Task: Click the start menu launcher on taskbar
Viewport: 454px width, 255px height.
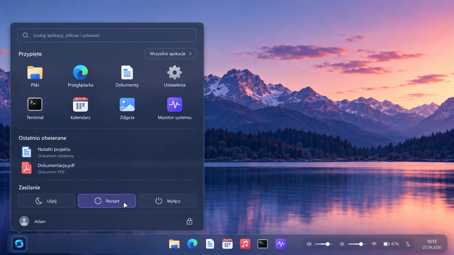Action: pyautogui.click(x=19, y=244)
